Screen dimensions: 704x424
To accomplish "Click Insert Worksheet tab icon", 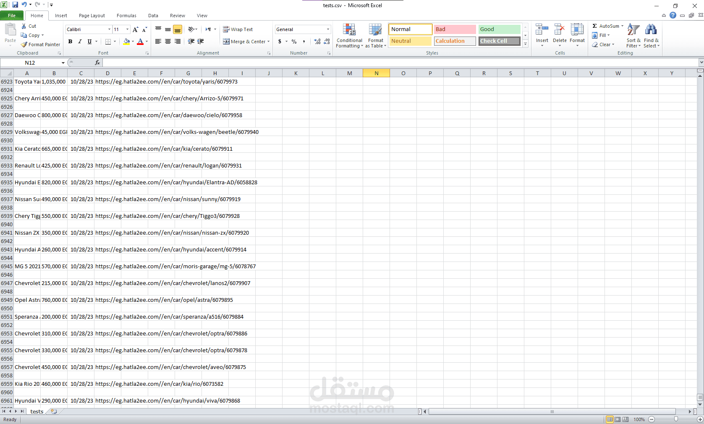I will 54,411.
